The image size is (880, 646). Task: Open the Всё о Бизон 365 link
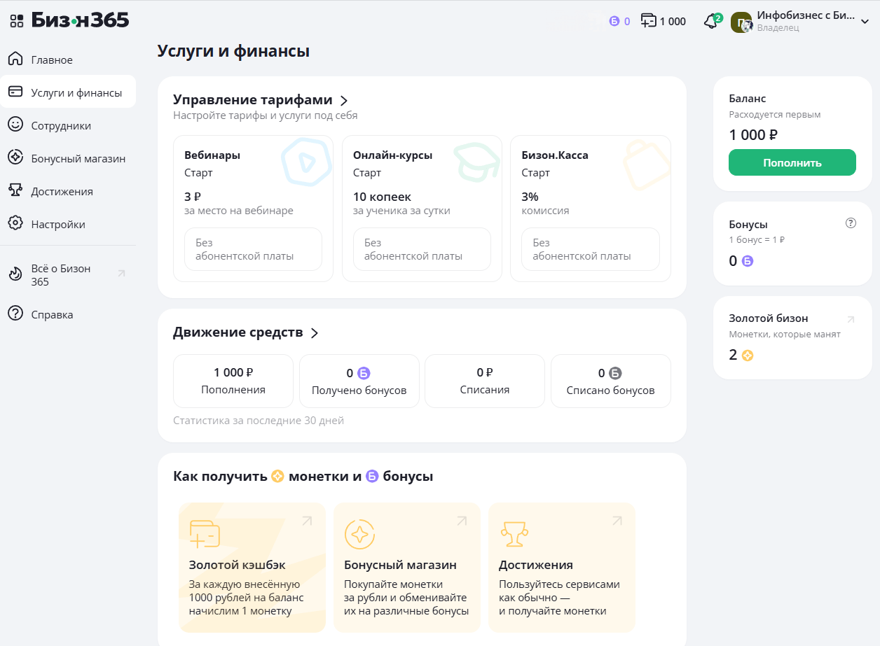pos(61,275)
